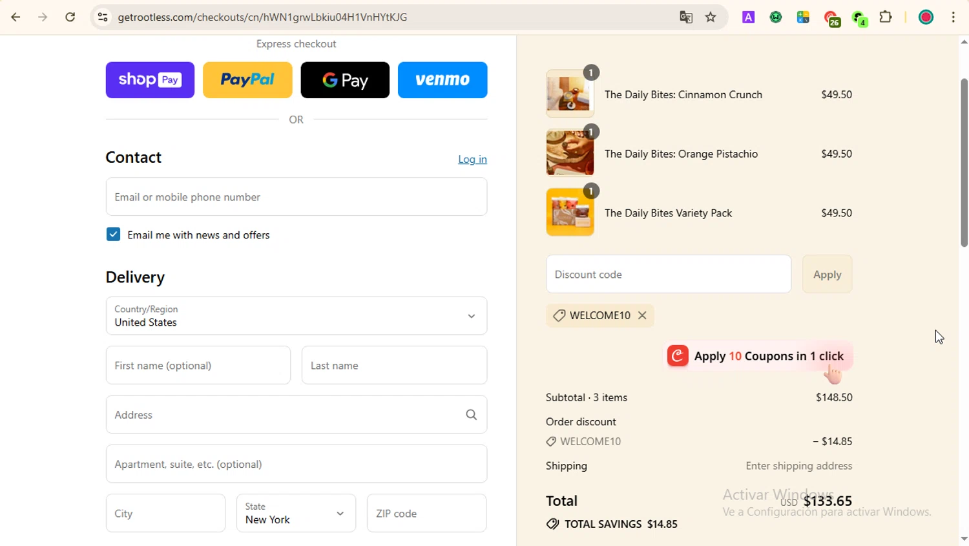Click the Contact heading
The height and width of the screenshot is (546, 969).
[134, 158]
